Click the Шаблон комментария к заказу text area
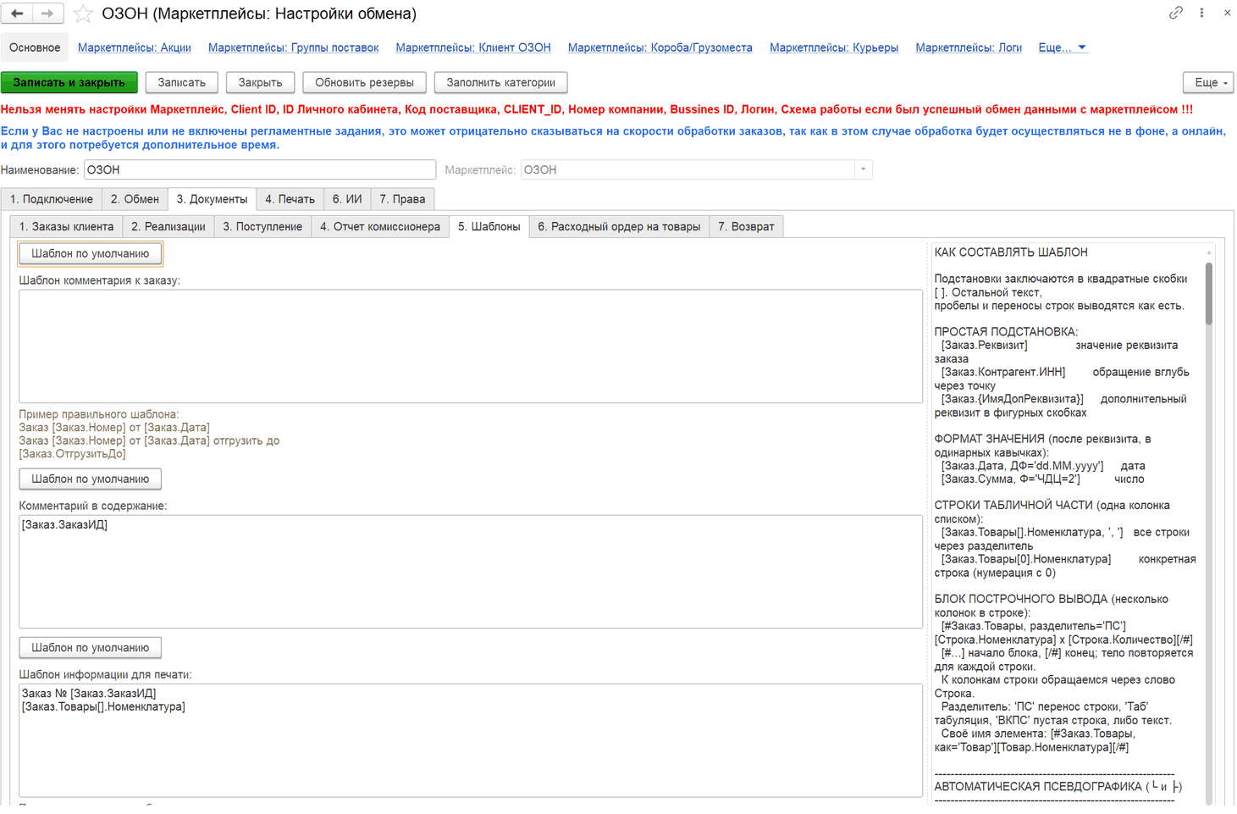 pyautogui.click(x=471, y=346)
